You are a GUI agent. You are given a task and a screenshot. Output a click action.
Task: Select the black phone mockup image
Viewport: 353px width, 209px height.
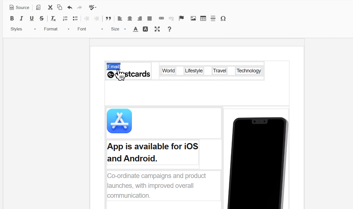click(258, 163)
